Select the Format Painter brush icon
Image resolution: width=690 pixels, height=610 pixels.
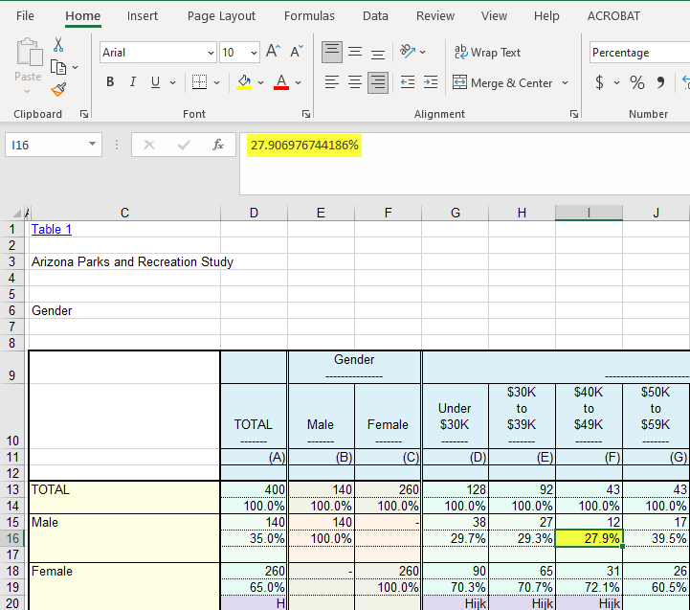pos(58,89)
